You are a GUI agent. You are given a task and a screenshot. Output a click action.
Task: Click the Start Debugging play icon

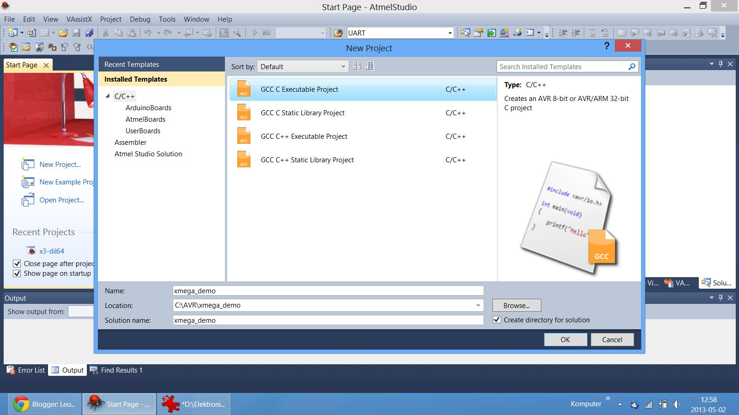[254, 33]
